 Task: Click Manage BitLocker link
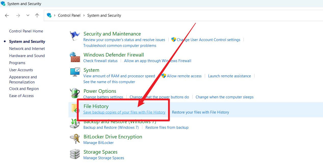(x=99, y=143)
